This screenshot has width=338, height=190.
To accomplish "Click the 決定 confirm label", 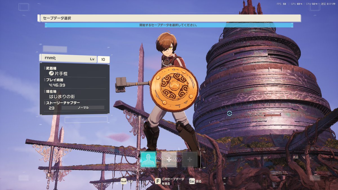I will click(x=130, y=181).
